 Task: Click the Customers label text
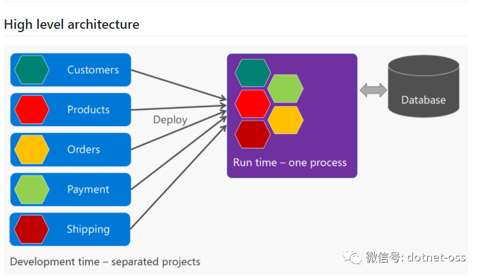(x=93, y=70)
